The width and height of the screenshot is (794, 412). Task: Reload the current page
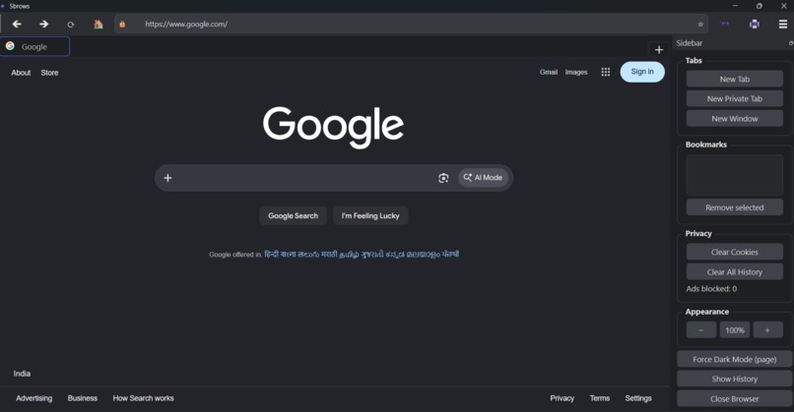(x=70, y=25)
